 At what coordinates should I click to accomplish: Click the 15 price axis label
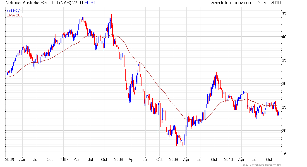(x=284, y=154)
